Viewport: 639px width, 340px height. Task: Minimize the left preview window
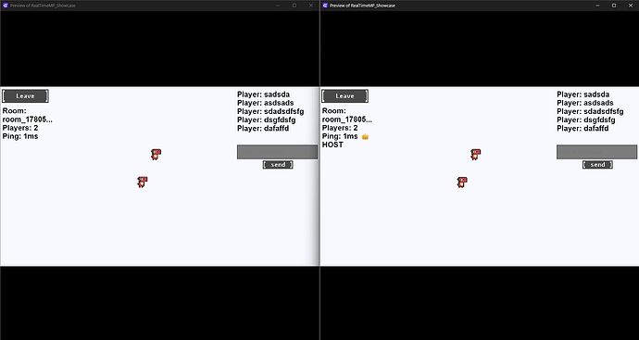278,6
